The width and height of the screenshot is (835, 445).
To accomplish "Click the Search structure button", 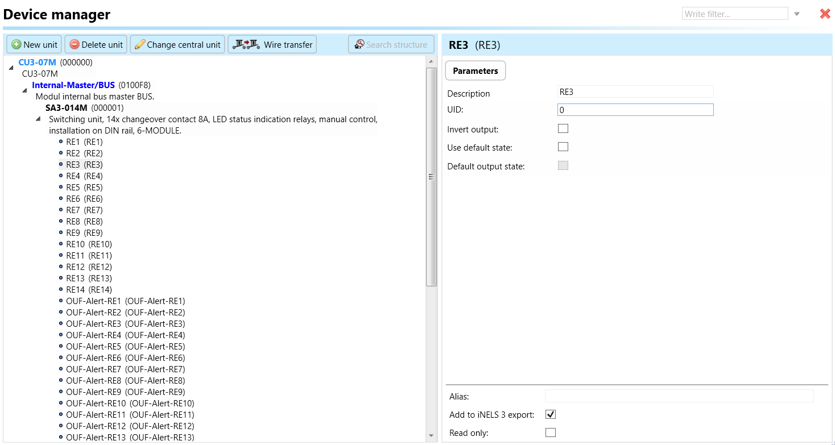I will click(391, 44).
